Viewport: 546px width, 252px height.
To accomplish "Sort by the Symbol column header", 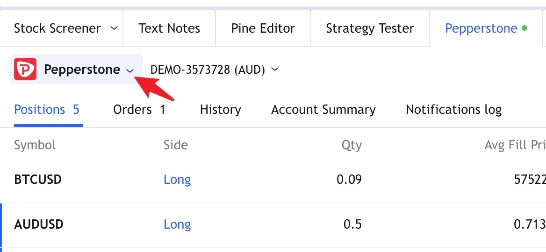I will (x=35, y=145).
